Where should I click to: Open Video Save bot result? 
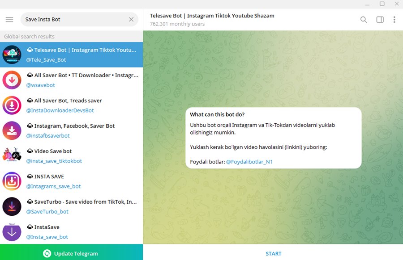[x=72, y=156]
